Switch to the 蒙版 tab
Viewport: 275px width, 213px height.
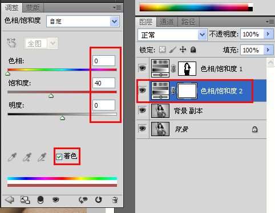coord(33,8)
